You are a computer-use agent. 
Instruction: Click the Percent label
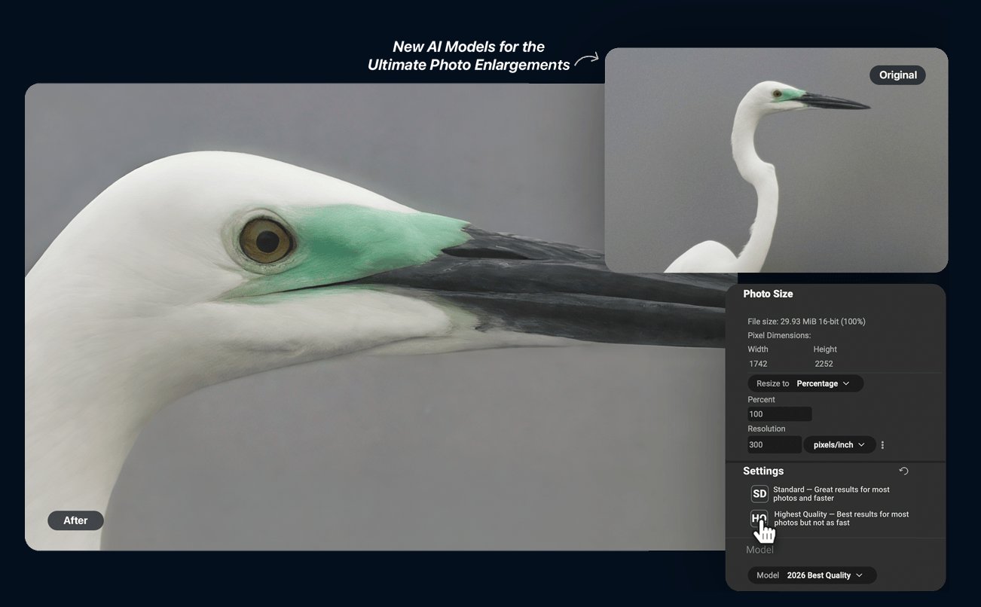[x=761, y=400]
